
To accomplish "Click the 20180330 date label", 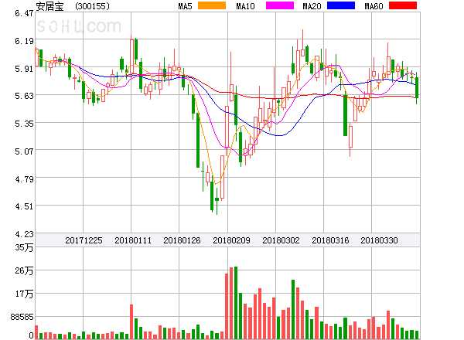I will point(379,240).
